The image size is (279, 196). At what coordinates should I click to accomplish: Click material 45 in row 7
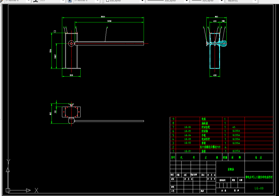[x=234, y=127]
